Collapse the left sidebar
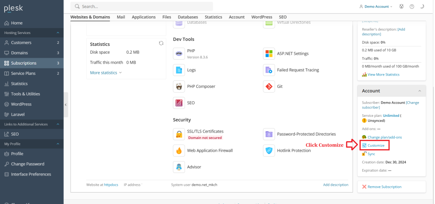 click(66, 105)
